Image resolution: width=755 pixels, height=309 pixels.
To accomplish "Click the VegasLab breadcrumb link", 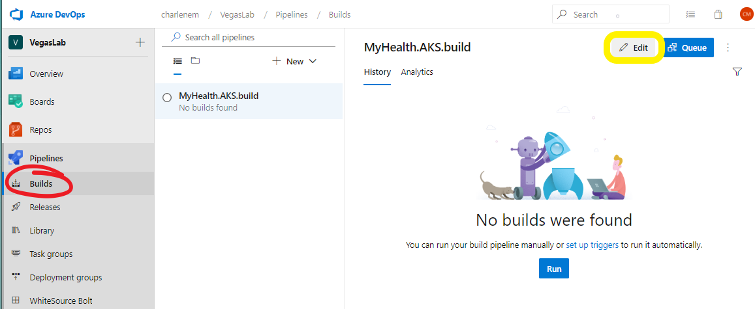I will 237,14.
